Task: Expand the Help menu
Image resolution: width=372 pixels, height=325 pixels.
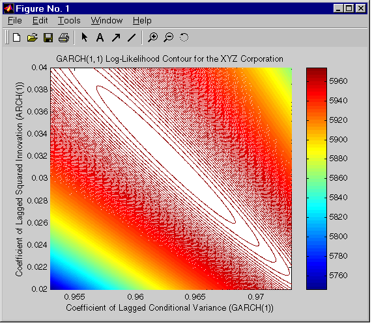Action: click(x=142, y=21)
